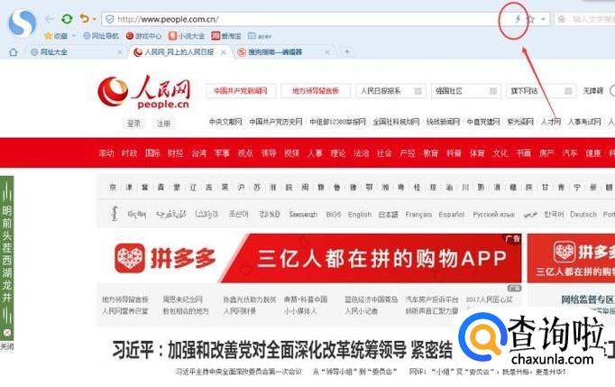Open the acer bookmarks folder
Screen dimensions: 615x387
[x=260, y=36]
